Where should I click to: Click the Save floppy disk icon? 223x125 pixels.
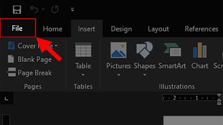pyautogui.click(x=17, y=10)
